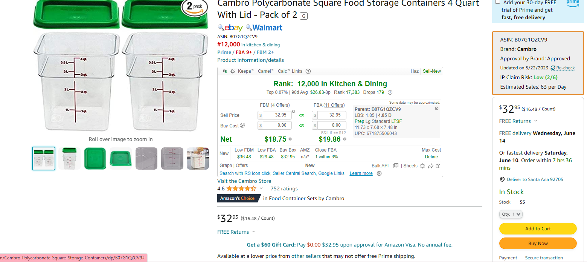Open Bulk API popout window icon
Viewport: 587px width, 262px height.
(396, 166)
